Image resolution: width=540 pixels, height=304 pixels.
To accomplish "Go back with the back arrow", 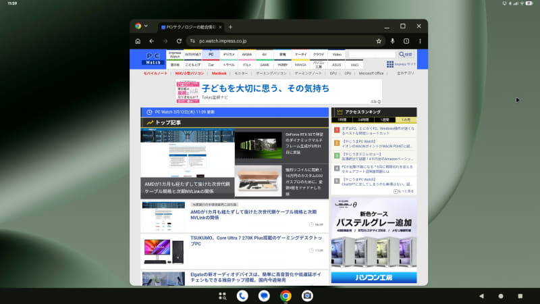I will [x=151, y=41].
